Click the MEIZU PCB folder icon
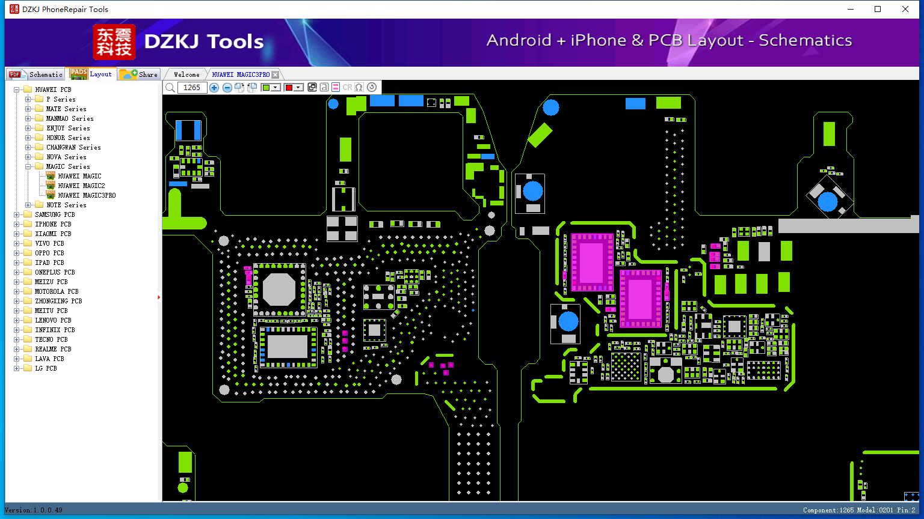Screen dimensions: 924x519 point(28,282)
